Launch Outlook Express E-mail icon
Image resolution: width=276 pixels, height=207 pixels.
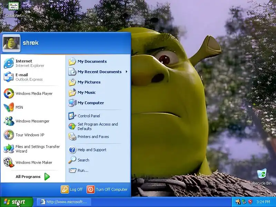coord(9,77)
